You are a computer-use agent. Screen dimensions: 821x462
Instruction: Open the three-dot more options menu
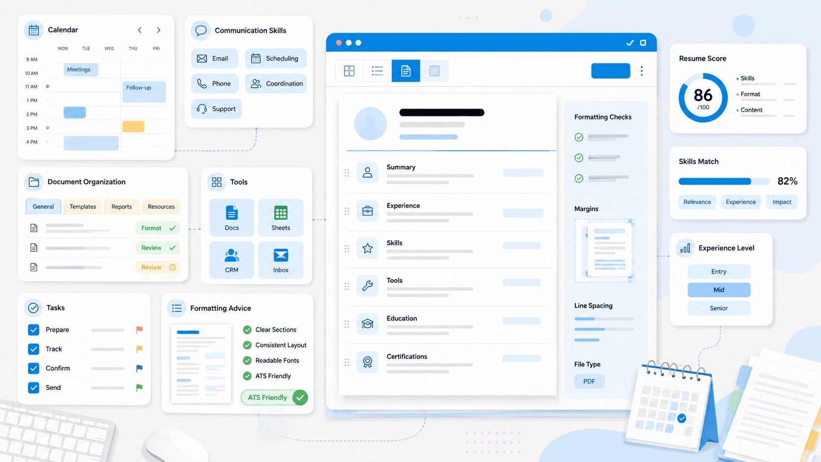point(642,71)
